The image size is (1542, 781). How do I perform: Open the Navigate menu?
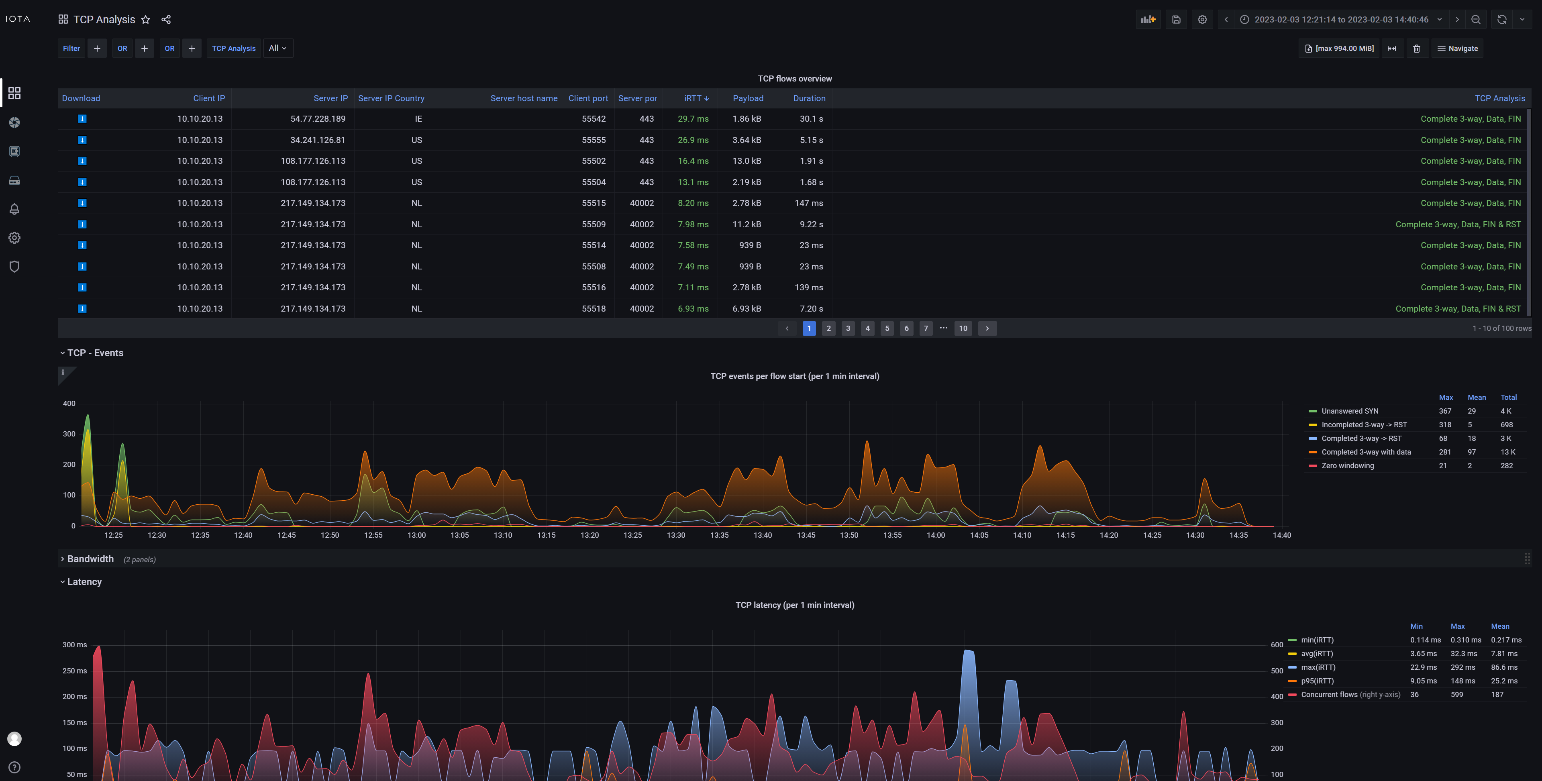(x=1458, y=49)
